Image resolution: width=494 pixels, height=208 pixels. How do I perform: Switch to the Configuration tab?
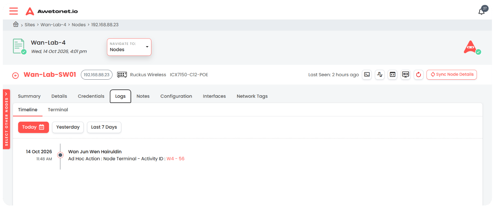[x=176, y=96]
